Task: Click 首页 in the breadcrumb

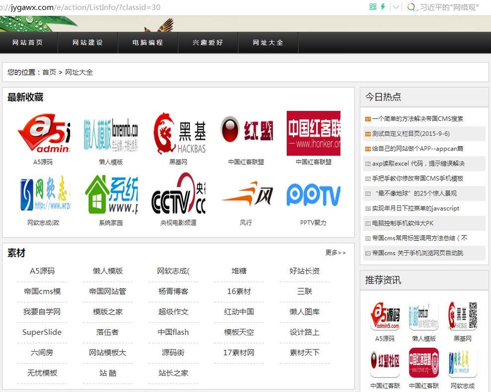Action: coord(49,72)
